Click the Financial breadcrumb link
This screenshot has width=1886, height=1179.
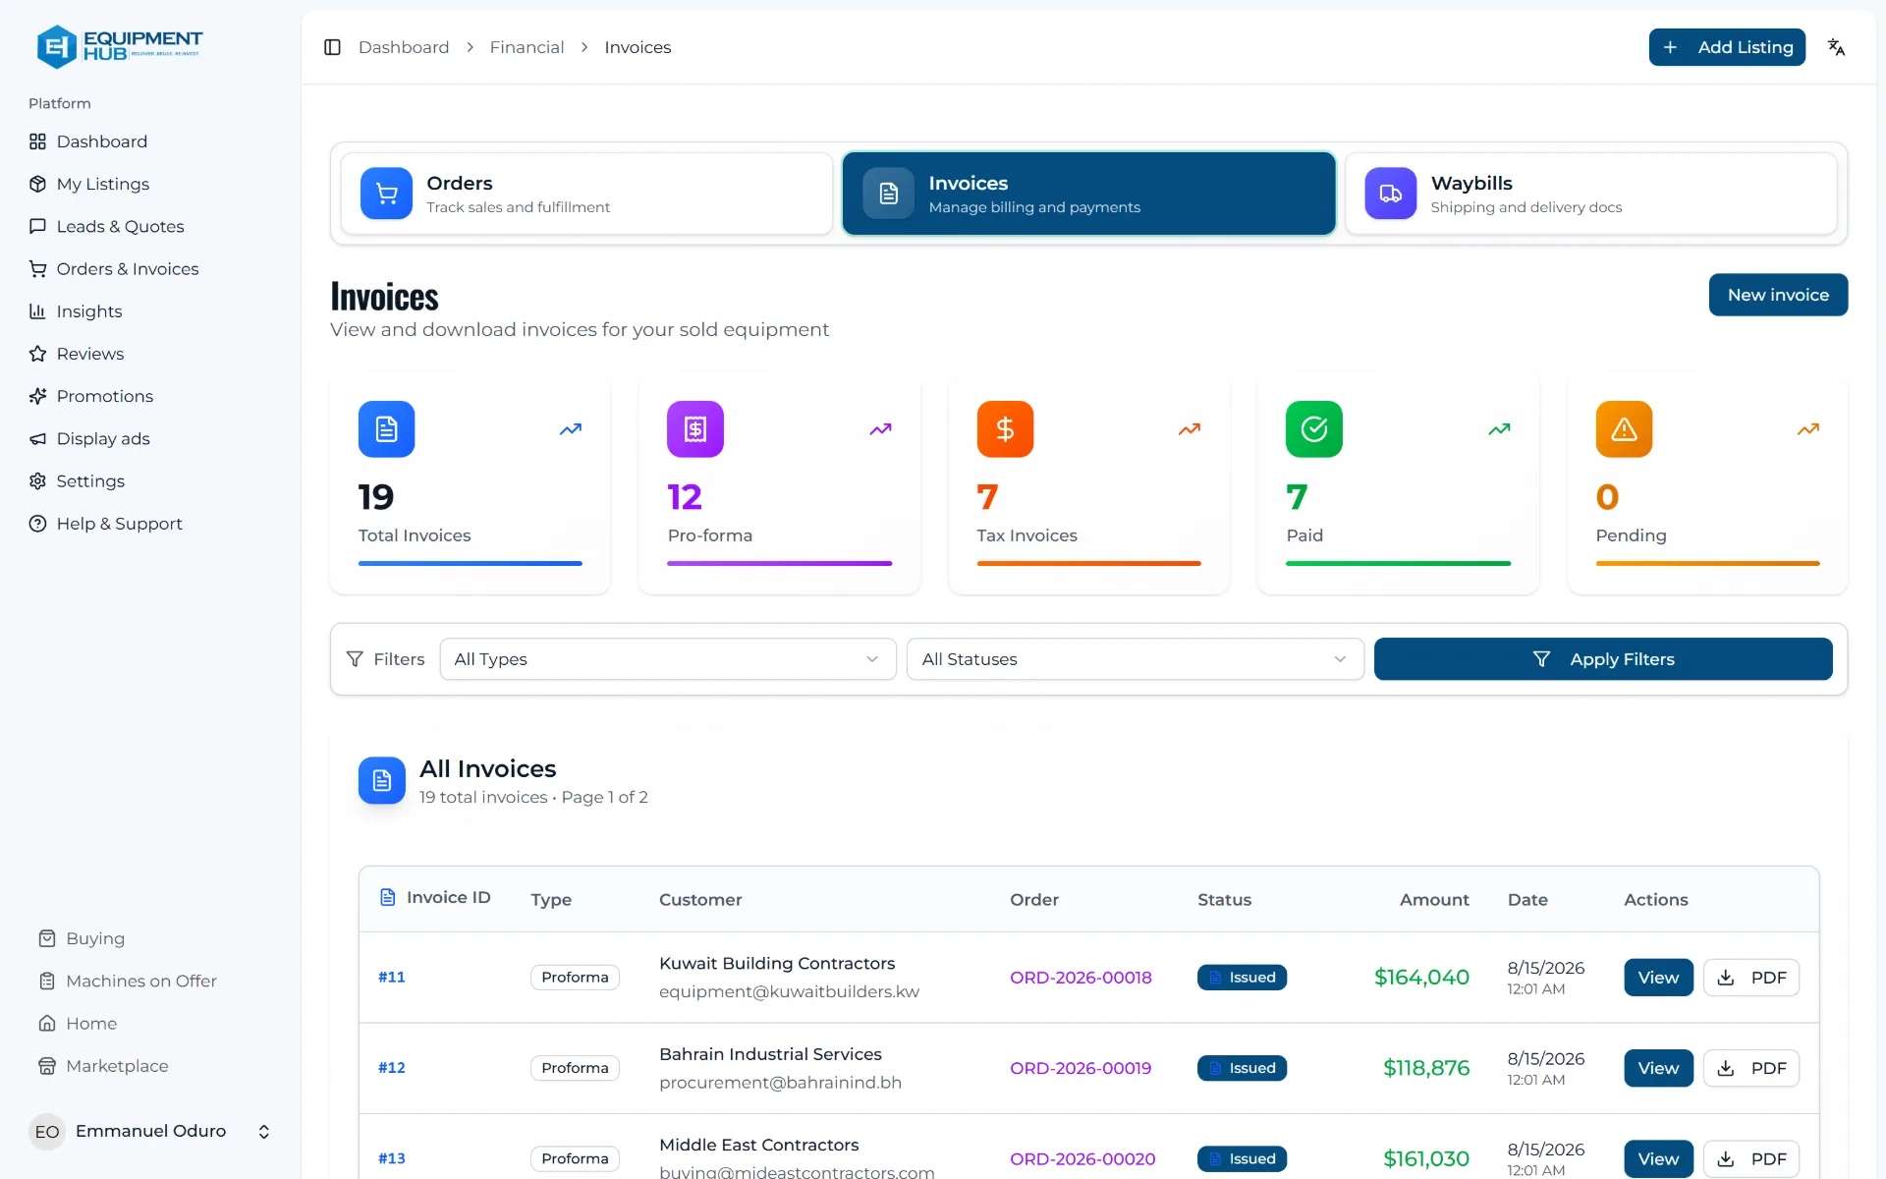click(527, 47)
